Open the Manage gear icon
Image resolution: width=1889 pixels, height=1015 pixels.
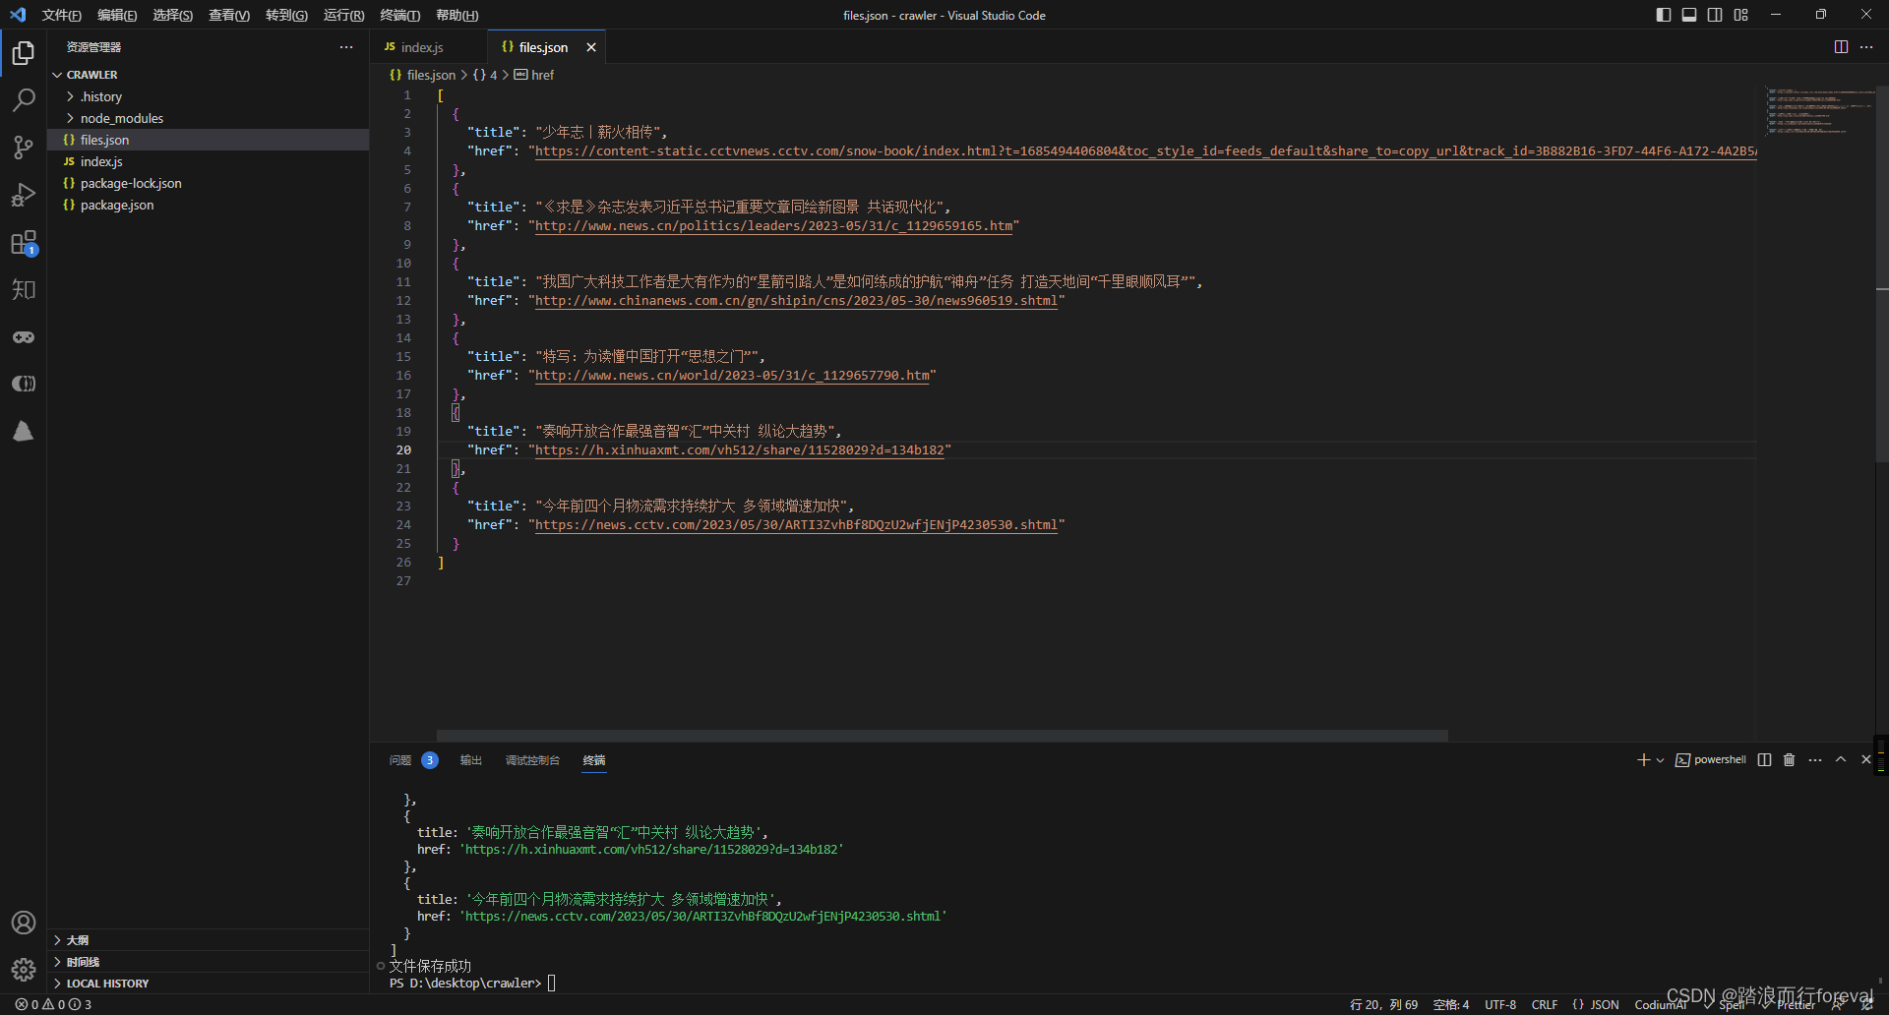[x=24, y=970]
